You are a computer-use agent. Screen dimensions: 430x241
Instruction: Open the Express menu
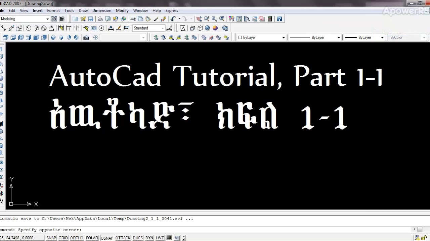click(x=172, y=10)
